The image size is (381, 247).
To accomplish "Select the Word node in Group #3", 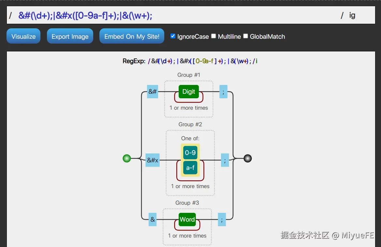I will [187, 219].
